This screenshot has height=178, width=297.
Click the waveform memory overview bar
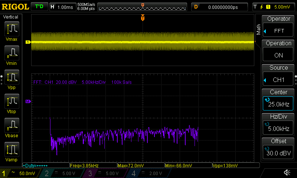click(x=142, y=7)
